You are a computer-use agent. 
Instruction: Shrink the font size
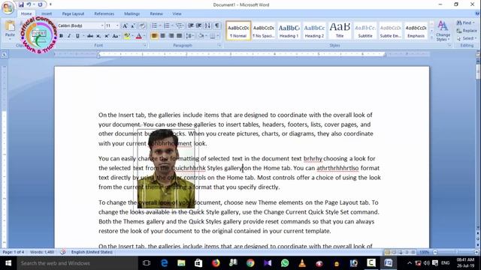click(x=132, y=25)
